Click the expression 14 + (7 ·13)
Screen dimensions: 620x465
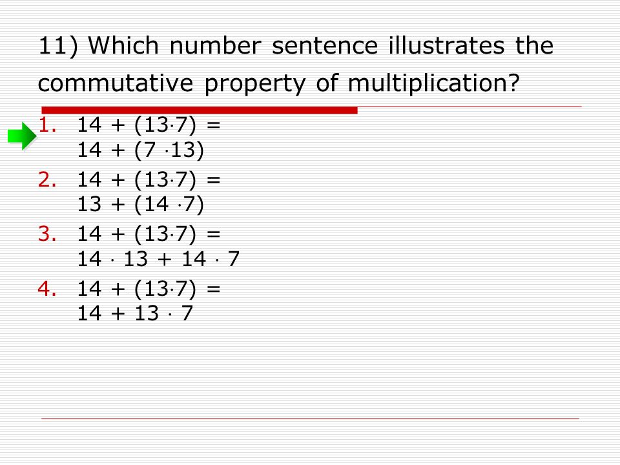tap(141, 150)
